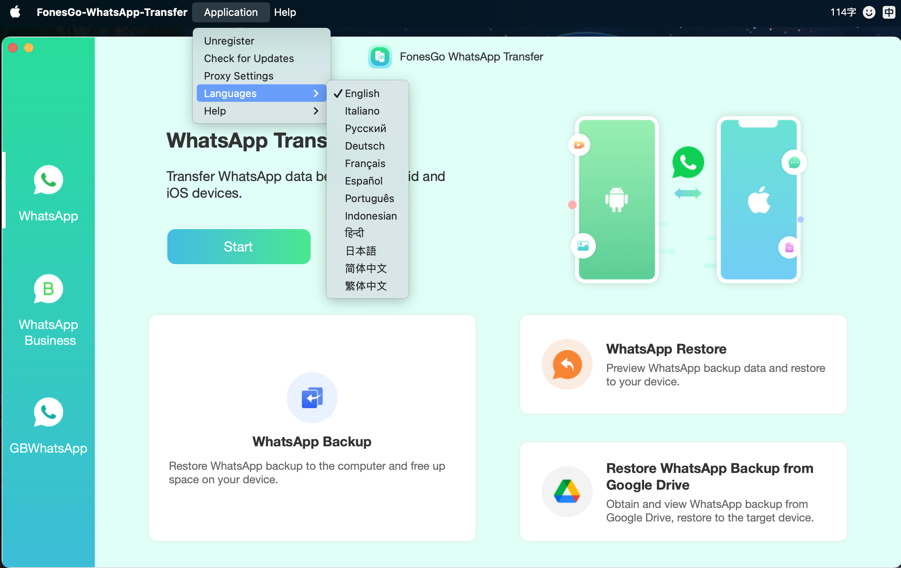Close the window with red button
The image size is (901, 568).
[13, 48]
